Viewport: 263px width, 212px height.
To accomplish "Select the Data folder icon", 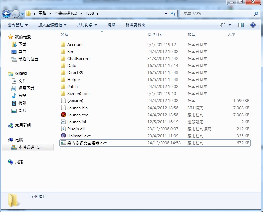I will pyautogui.click(x=63, y=66).
